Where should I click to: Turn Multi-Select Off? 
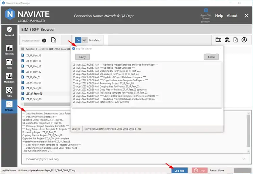pos(85,40)
